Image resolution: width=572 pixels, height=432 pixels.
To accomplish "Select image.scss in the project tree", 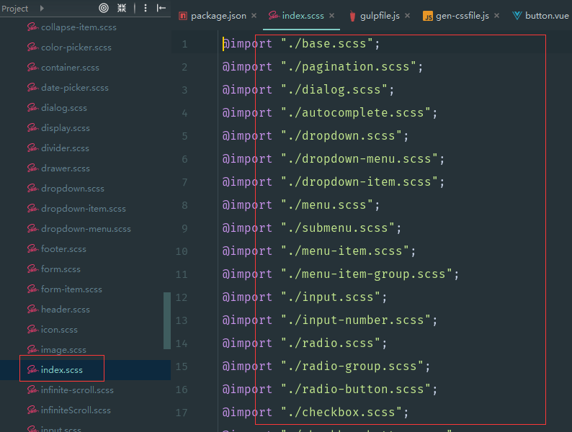I will (x=63, y=350).
